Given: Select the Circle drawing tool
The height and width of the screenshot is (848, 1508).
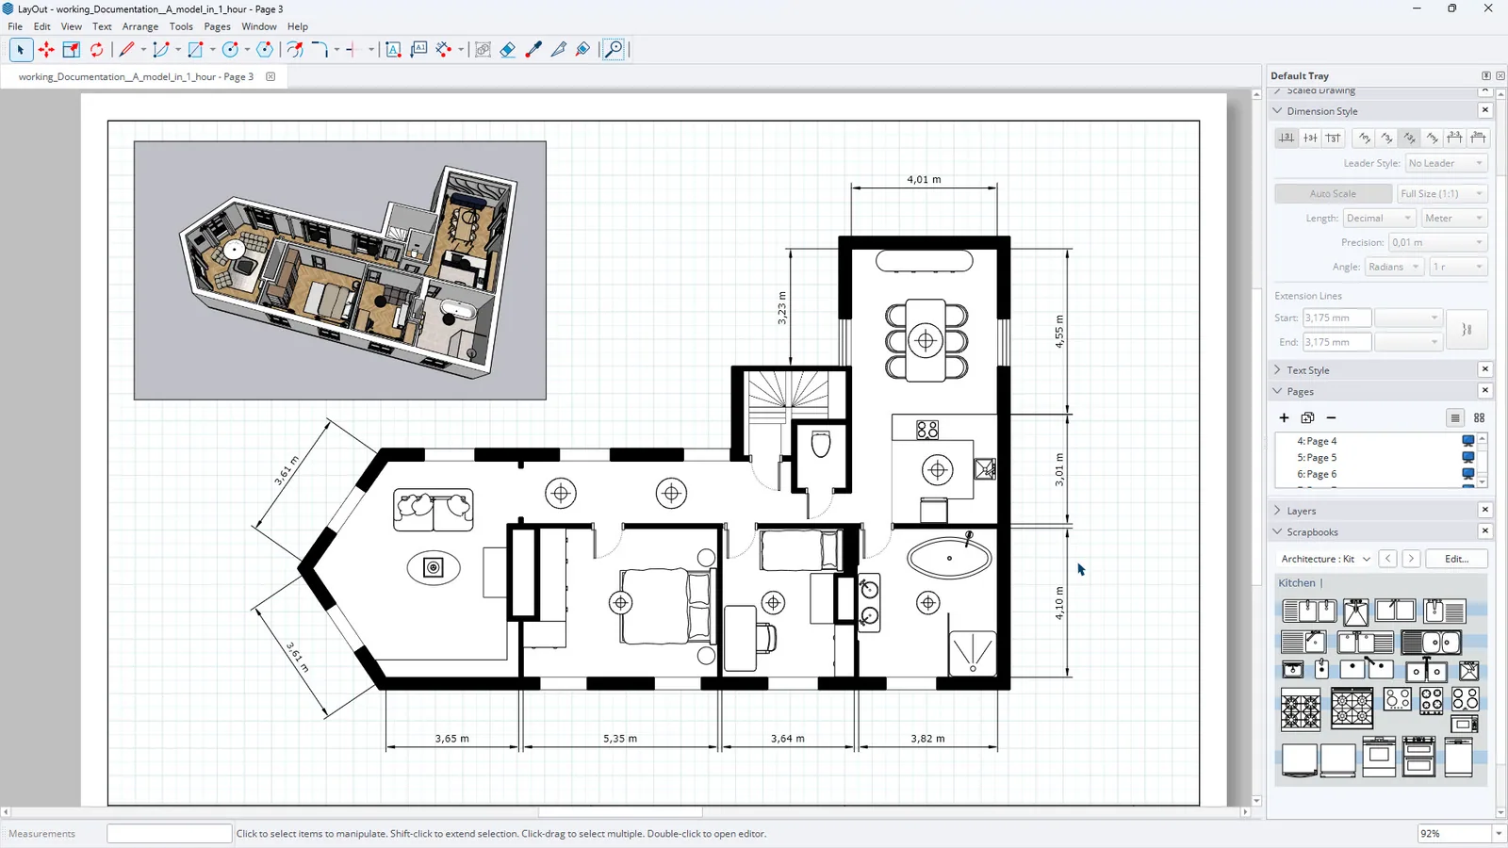Looking at the screenshot, I should click(x=230, y=50).
